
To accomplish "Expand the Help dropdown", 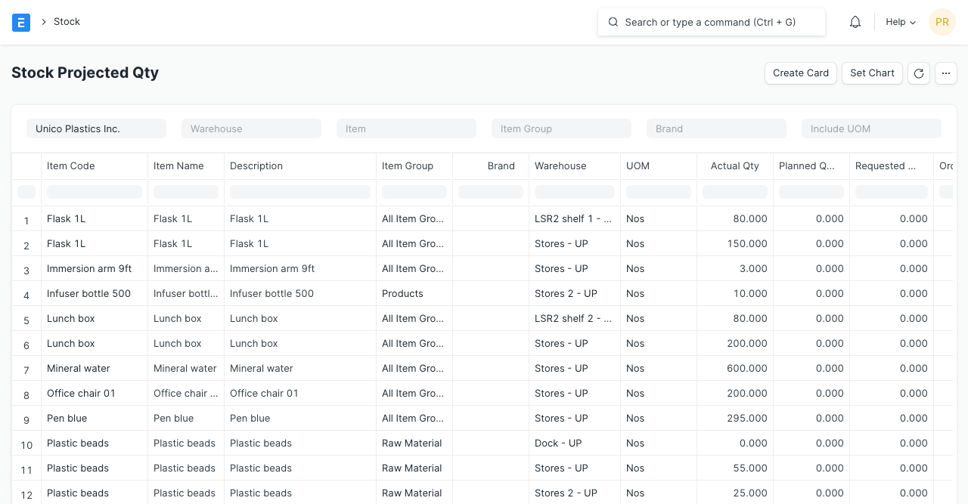I will coord(901,22).
